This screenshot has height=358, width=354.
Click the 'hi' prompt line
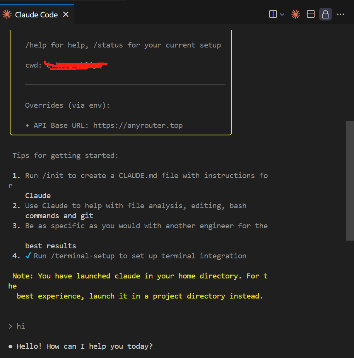point(17,326)
